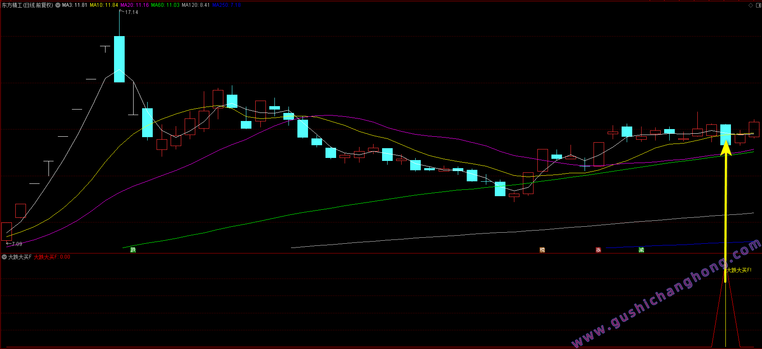Click the white 大跌大买F indicator name
The image size is (762, 349).
(20, 257)
